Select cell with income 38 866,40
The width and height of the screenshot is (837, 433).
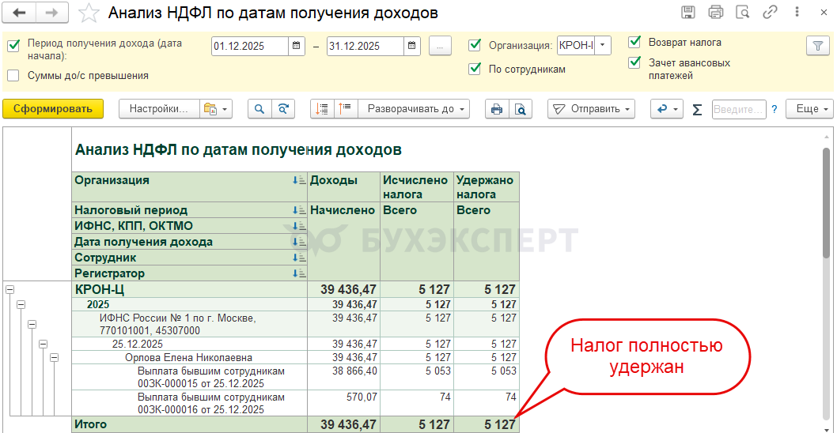[x=344, y=377]
